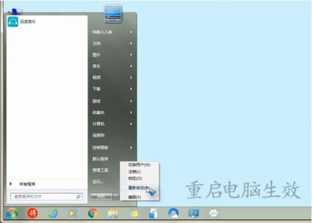Open 音乐 in Start menu
The height and width of the screenshot is (223, 312).
(96, 66)
